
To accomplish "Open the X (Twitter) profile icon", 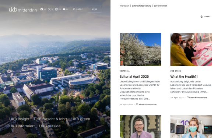I will (49, 9).
